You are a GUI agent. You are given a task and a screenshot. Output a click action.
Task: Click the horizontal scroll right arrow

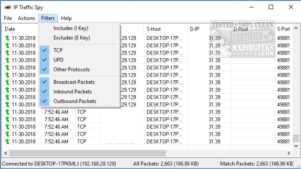289,153
